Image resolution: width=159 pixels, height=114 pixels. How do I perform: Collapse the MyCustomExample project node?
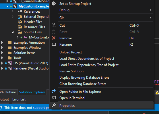point(7,6)
